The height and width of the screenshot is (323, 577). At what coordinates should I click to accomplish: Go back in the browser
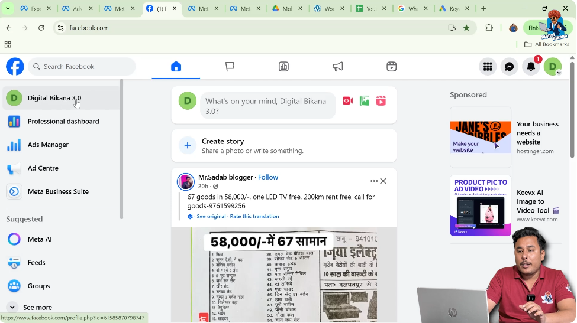pyautogui.click(x=9, y=28)
